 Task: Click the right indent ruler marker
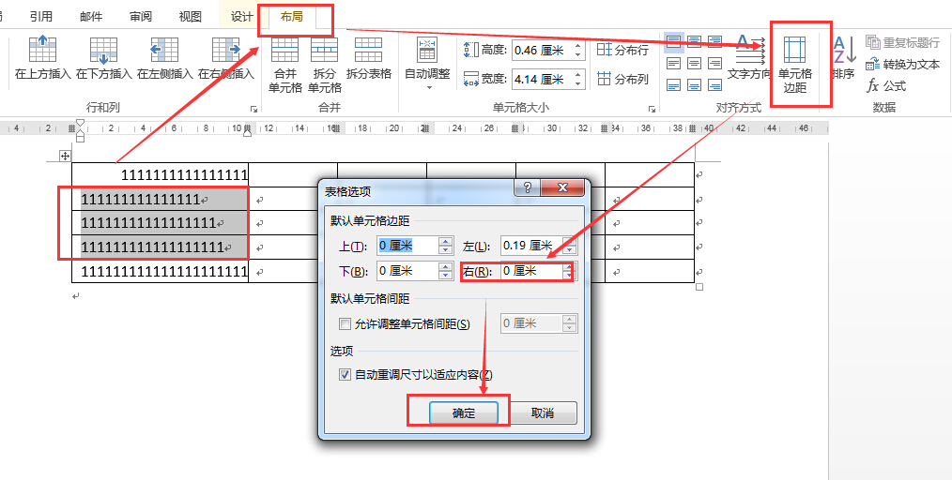(247, 133)
